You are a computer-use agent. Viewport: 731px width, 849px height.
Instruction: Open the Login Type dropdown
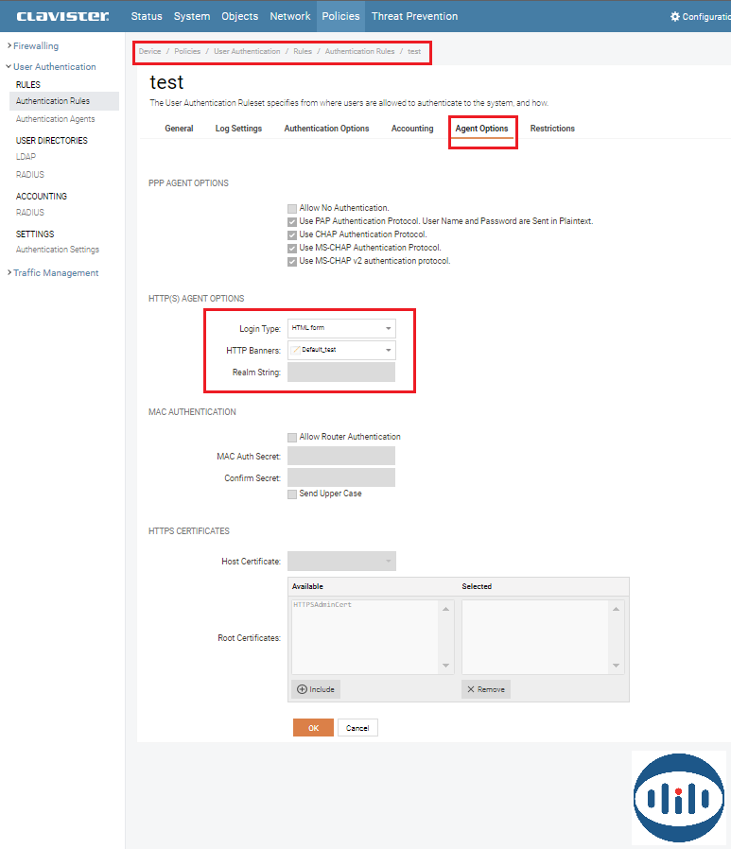341,328
